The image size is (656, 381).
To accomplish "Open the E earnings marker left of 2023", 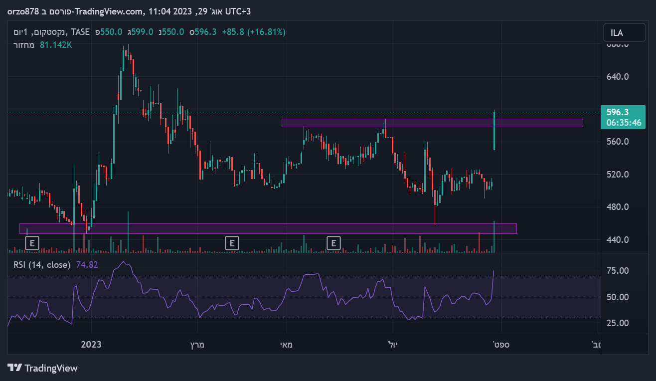I will [32, 243].
